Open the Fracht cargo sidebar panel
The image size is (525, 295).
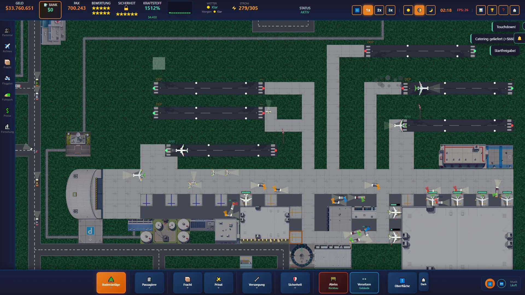point(7,64)
